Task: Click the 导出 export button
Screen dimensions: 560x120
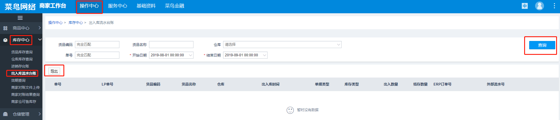Action: [54, 71]
